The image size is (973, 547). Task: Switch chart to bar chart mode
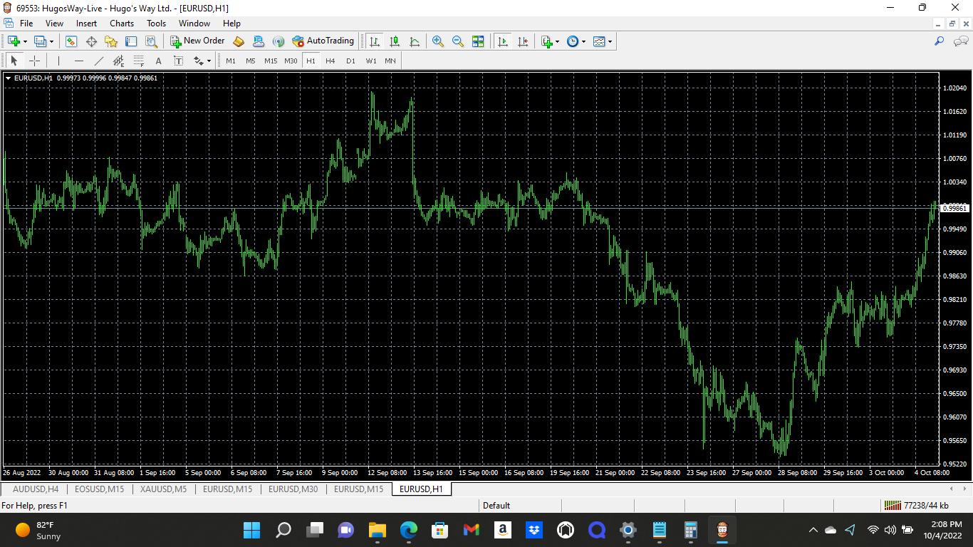point(375,41)
